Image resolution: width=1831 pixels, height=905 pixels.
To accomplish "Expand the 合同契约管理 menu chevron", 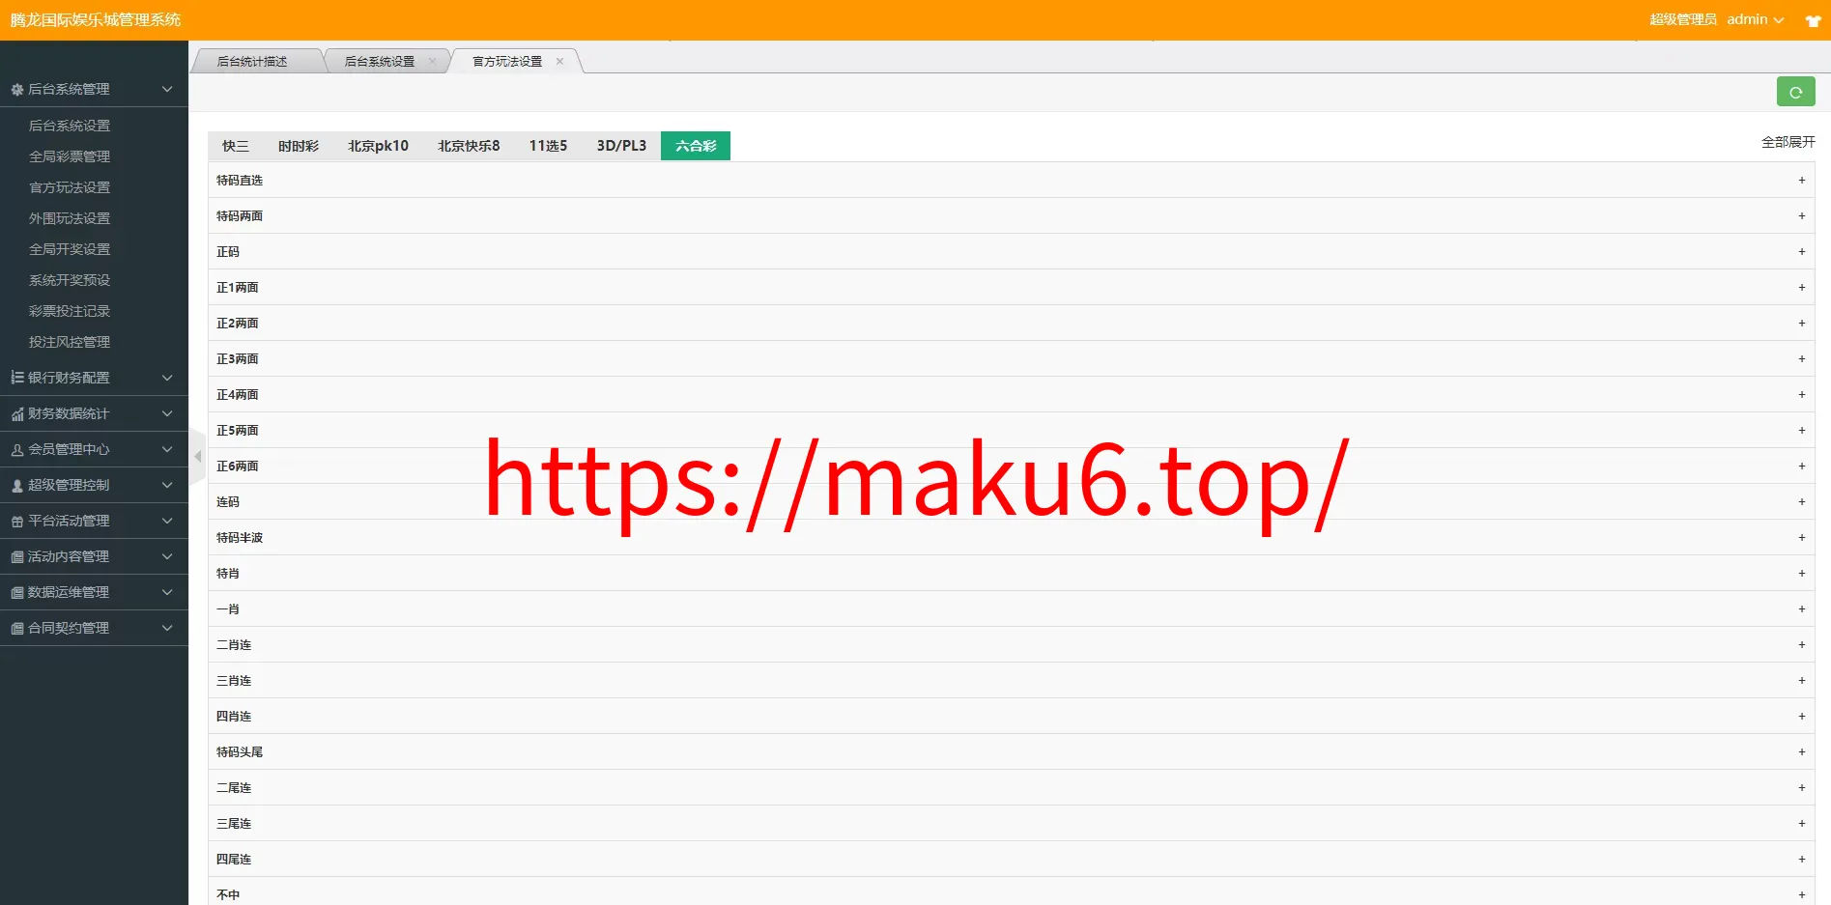I will [167, 628].
